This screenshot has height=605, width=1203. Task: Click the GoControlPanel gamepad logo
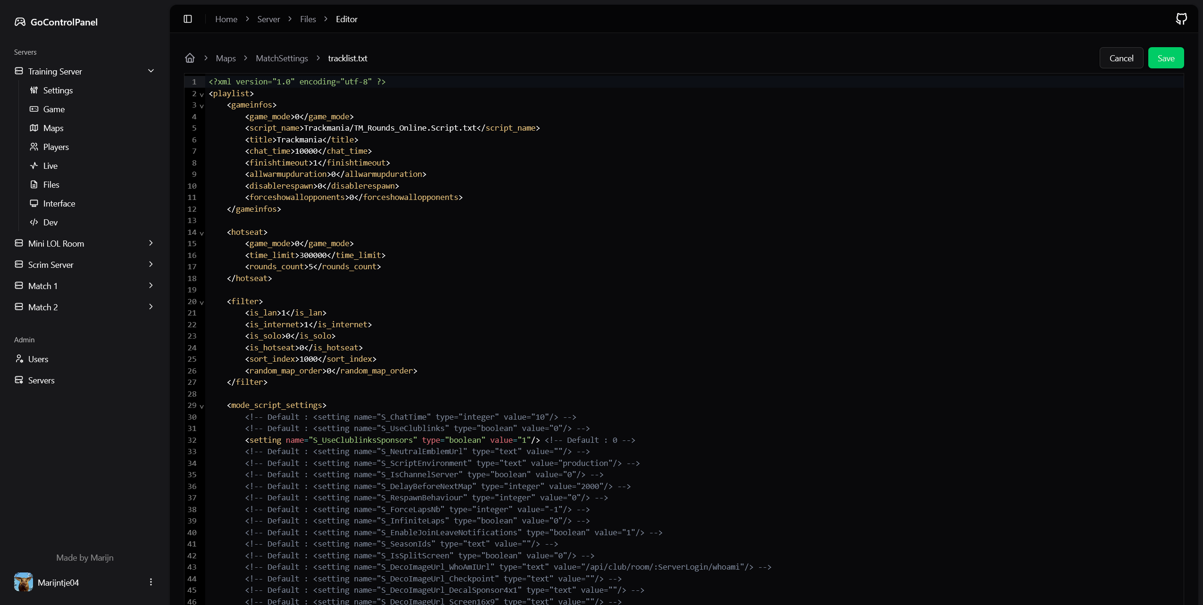click(20, 22)
